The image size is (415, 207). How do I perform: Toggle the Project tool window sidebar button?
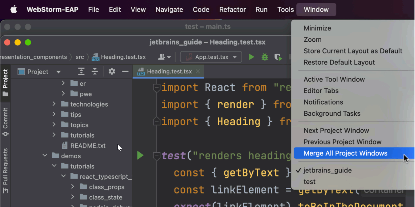pyautogui.click(x=5, y=83)
